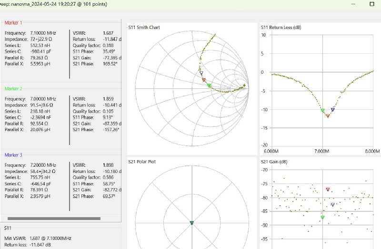Click the S21 Phase value -157.26°
Screen dimensions: 381x249
(111, 130)
